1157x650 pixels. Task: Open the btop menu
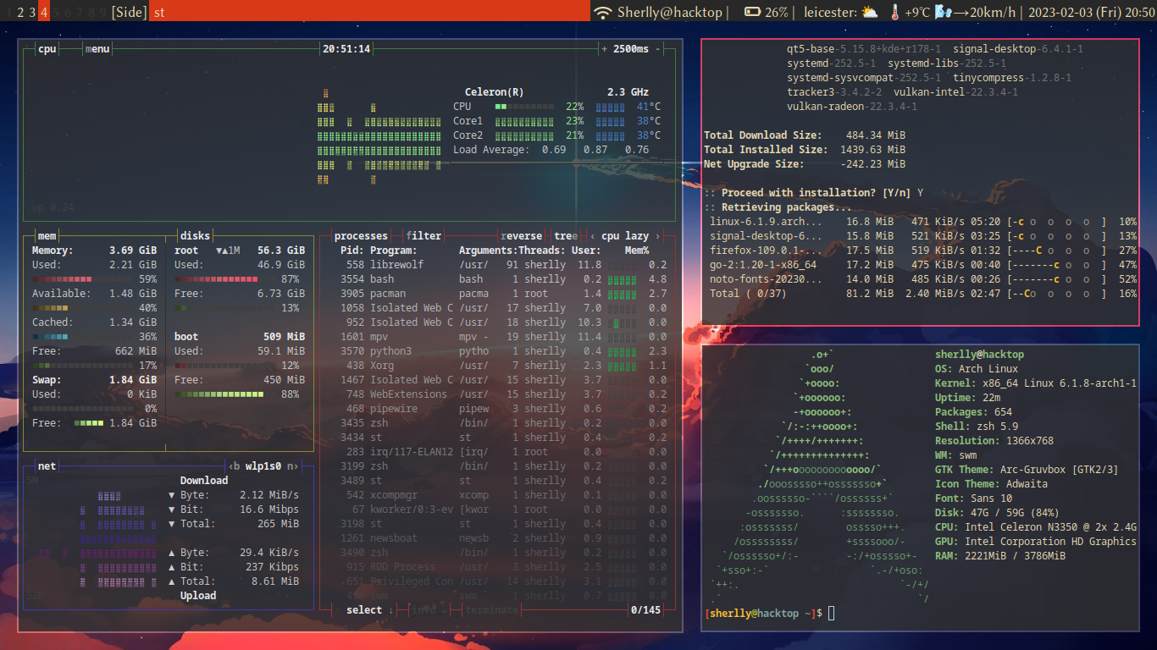(97, 49)
